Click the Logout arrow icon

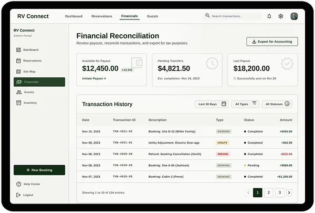pos(18,195)
